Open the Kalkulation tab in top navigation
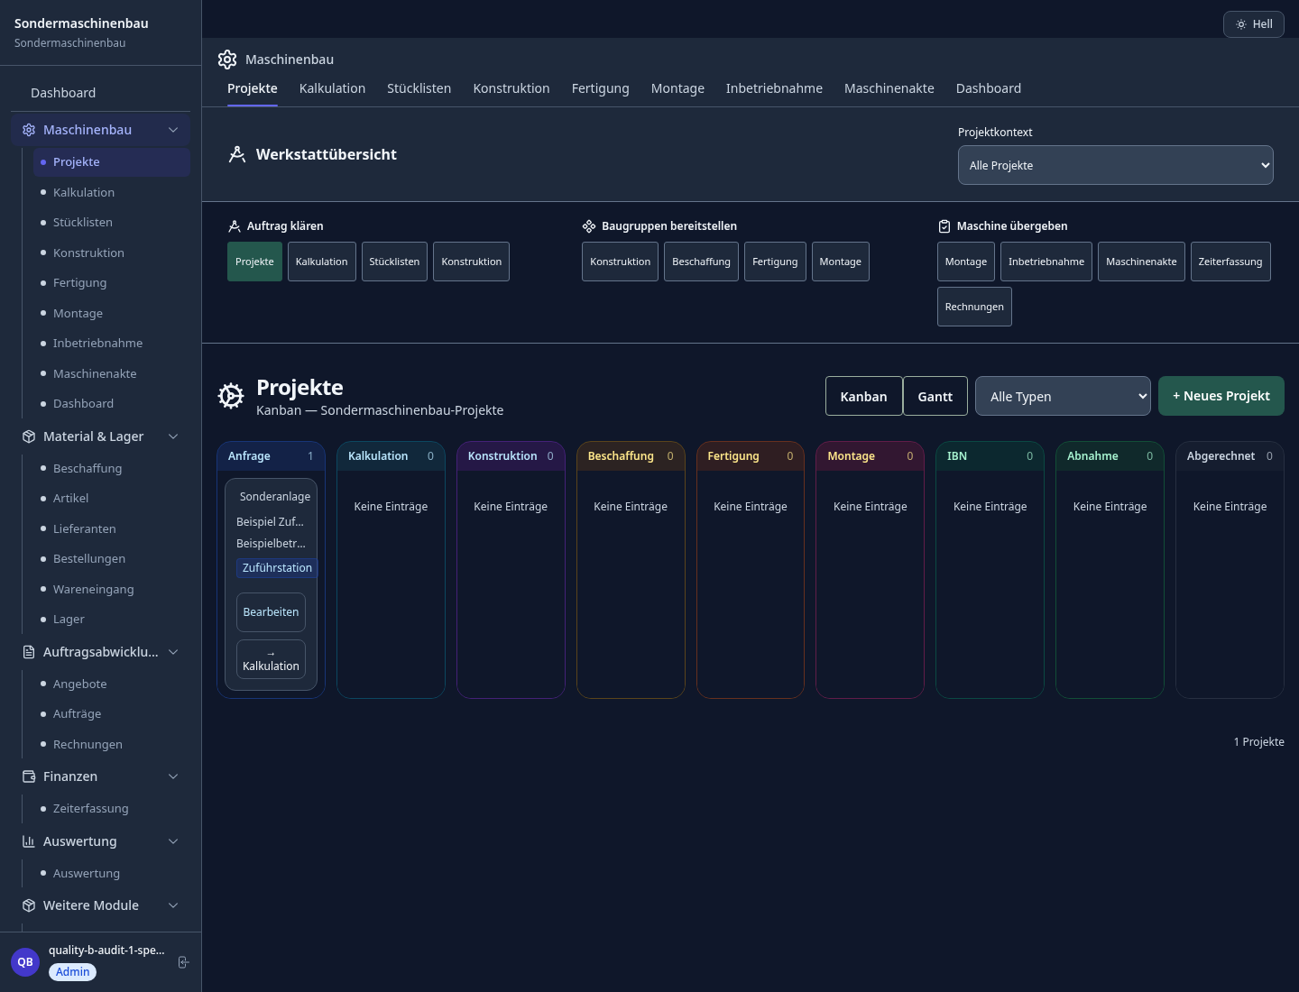The width and height of the screenshot is (1299, 992). coord(332,88)
